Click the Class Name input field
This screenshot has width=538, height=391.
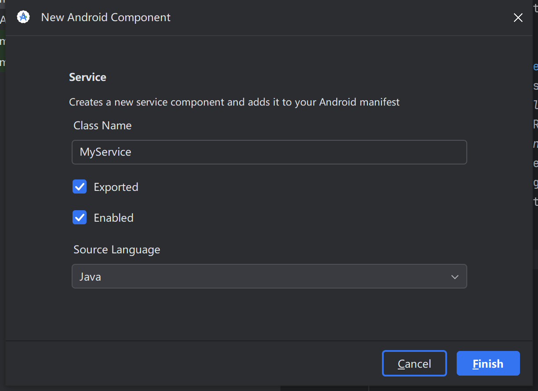click(x=269, y=152)
